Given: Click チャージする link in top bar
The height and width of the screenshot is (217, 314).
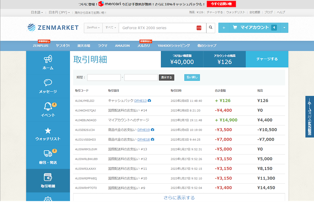Looking at the screenshot, I should click(215, 12).
